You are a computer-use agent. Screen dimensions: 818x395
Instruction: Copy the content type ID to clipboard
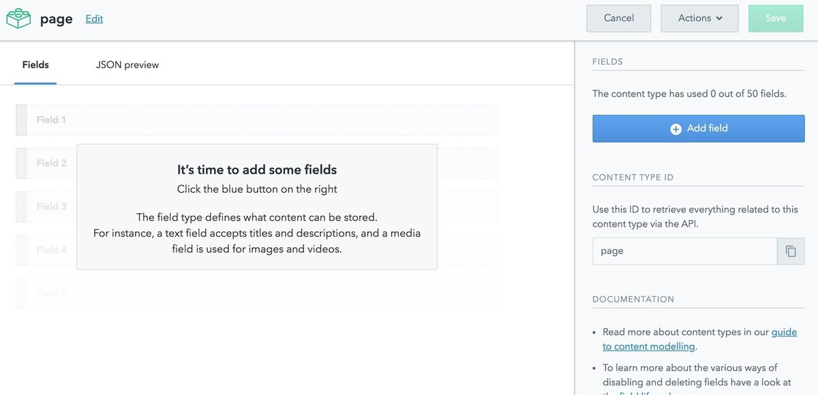[791, 251]
